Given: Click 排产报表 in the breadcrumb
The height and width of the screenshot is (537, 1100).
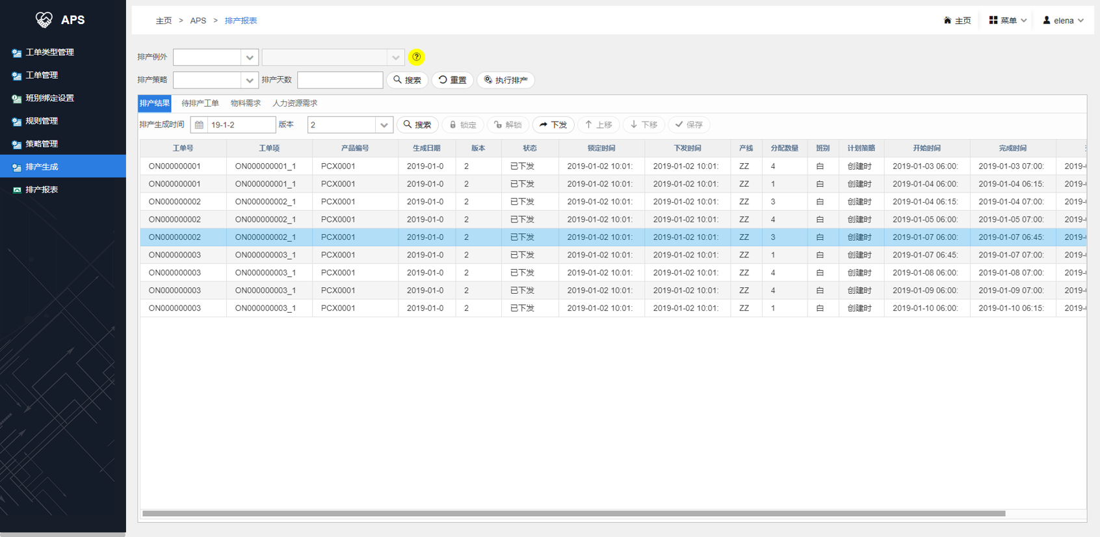Looking at the screenshot, I should point(241,21).
